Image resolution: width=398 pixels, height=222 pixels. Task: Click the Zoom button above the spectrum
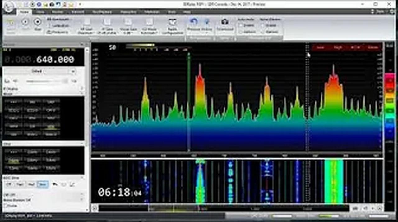(x=373, y=47)
